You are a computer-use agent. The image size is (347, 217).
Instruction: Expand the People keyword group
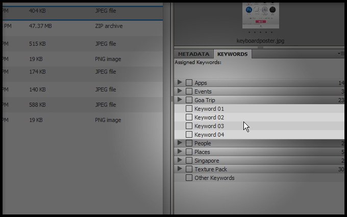(180, 143)
